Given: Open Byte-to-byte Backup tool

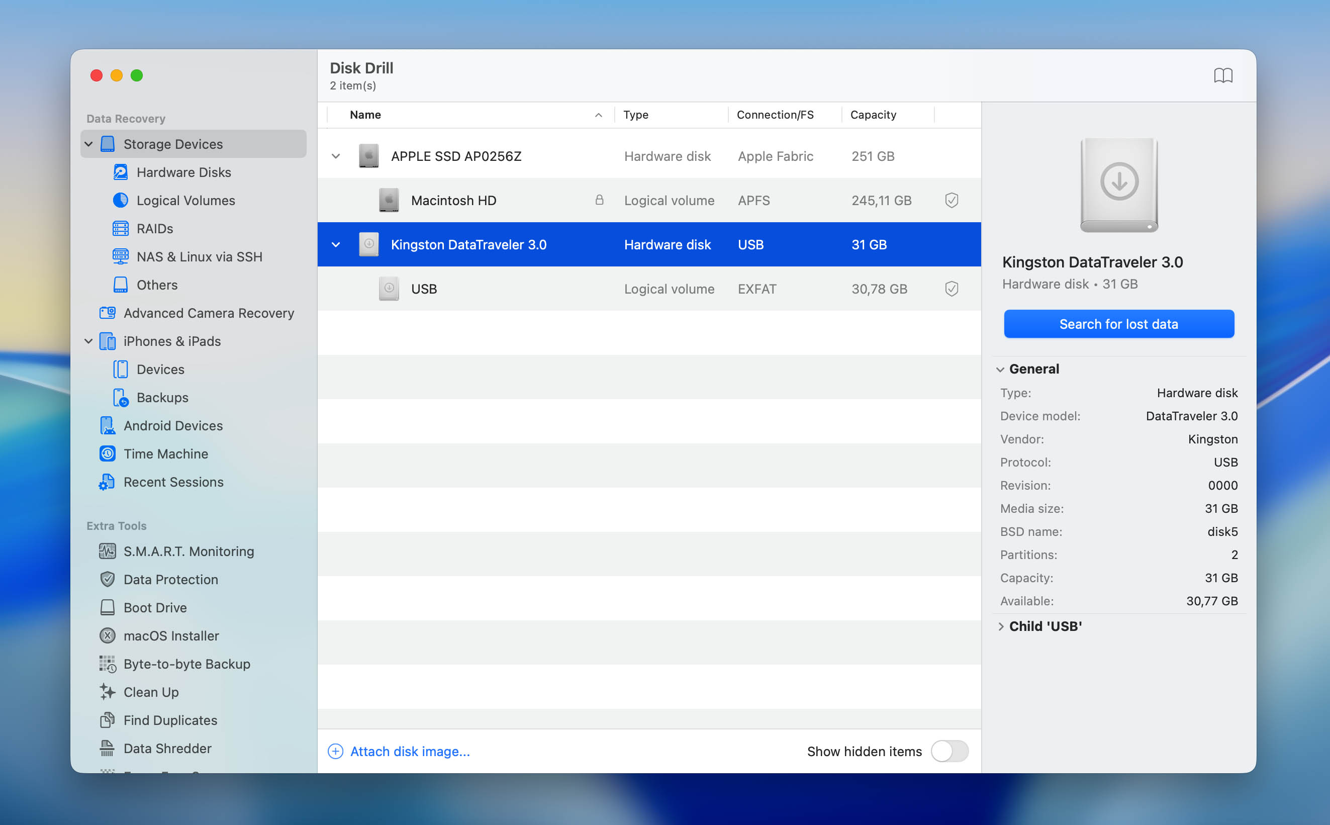Looking at the screenshot, I should click(186, 664).
